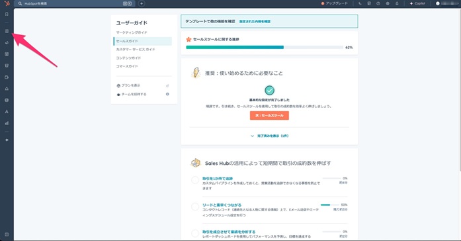Click the ユーザーガイド heading
The image size is (461, 241).
(x=132, y=23)
